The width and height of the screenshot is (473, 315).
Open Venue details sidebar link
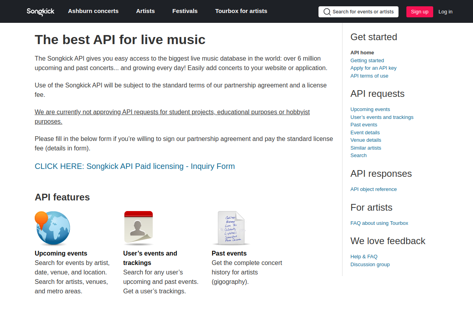click(x=366, y=140)
